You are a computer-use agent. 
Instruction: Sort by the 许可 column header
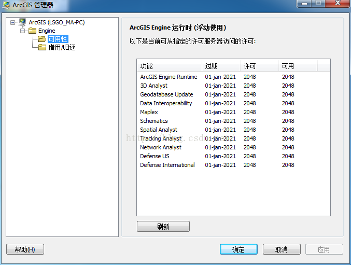tap(259, 66)
